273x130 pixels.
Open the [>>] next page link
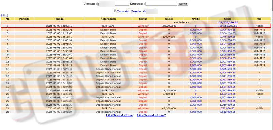(4, 15)
